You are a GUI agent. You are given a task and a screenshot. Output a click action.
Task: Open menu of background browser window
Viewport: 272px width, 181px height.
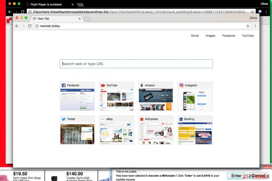pos(266,12)
